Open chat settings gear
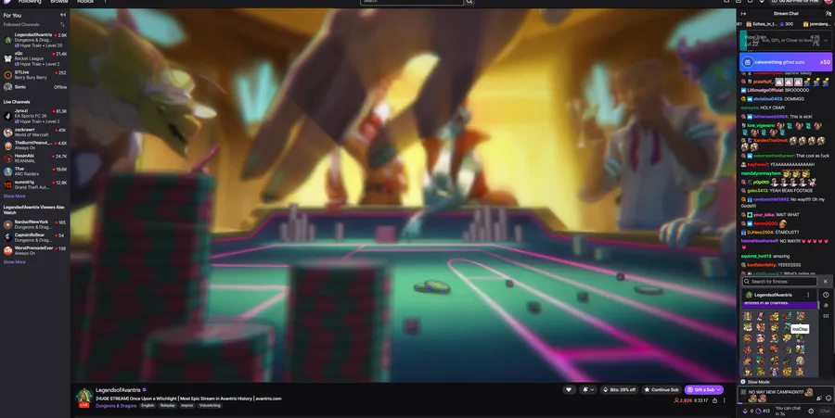This screenshot has width=835, height=418. [811, 412]
